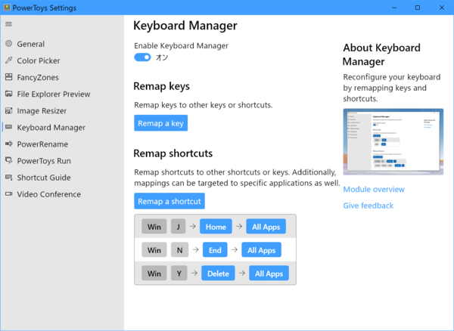Click the N key in second mapping
The image size is (454, 331).
[x=179, y=250]
